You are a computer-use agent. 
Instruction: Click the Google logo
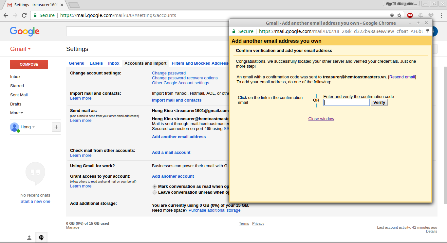[25, 31]
